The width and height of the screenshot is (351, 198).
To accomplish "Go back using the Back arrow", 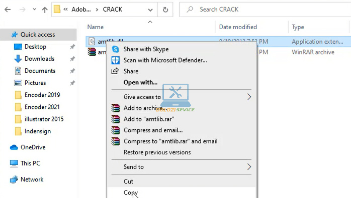I will tap(8, 10).
